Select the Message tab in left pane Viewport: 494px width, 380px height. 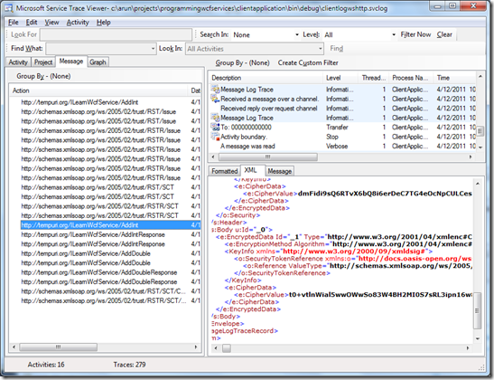[x=71, y=62]
